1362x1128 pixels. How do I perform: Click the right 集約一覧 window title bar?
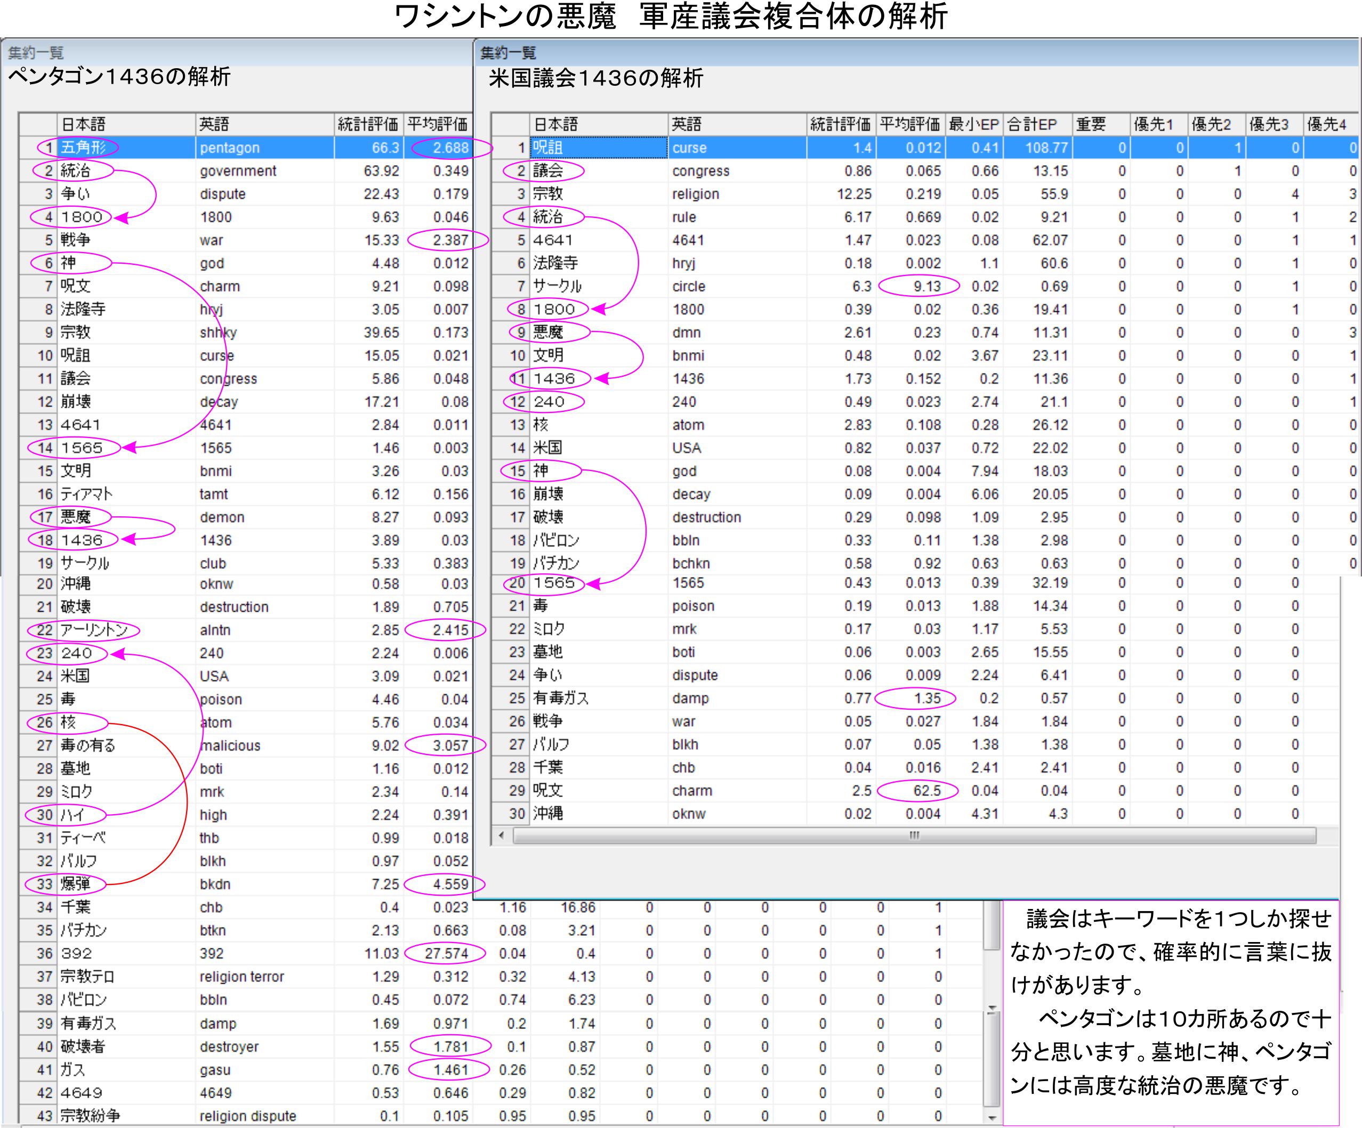(908, 53)
